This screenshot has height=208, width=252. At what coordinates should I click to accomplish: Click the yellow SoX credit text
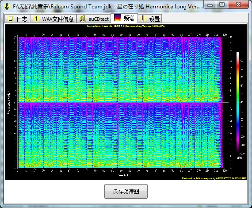click(214, 178)
